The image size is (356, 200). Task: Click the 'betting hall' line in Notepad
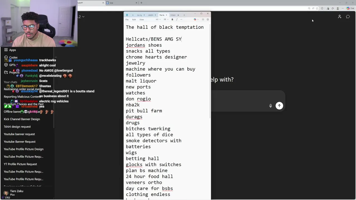tap(142, 159)
